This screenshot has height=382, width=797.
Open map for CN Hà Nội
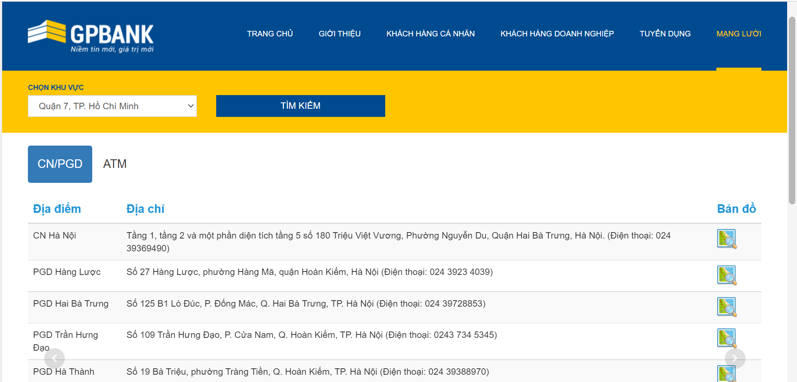[x=727, y=239]
